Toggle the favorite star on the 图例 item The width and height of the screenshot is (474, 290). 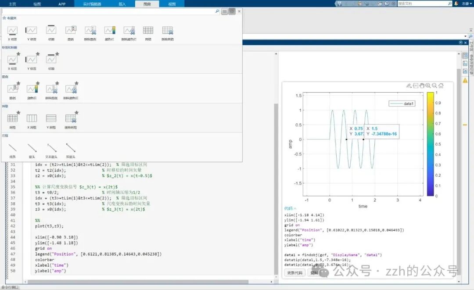click(18, 83)
